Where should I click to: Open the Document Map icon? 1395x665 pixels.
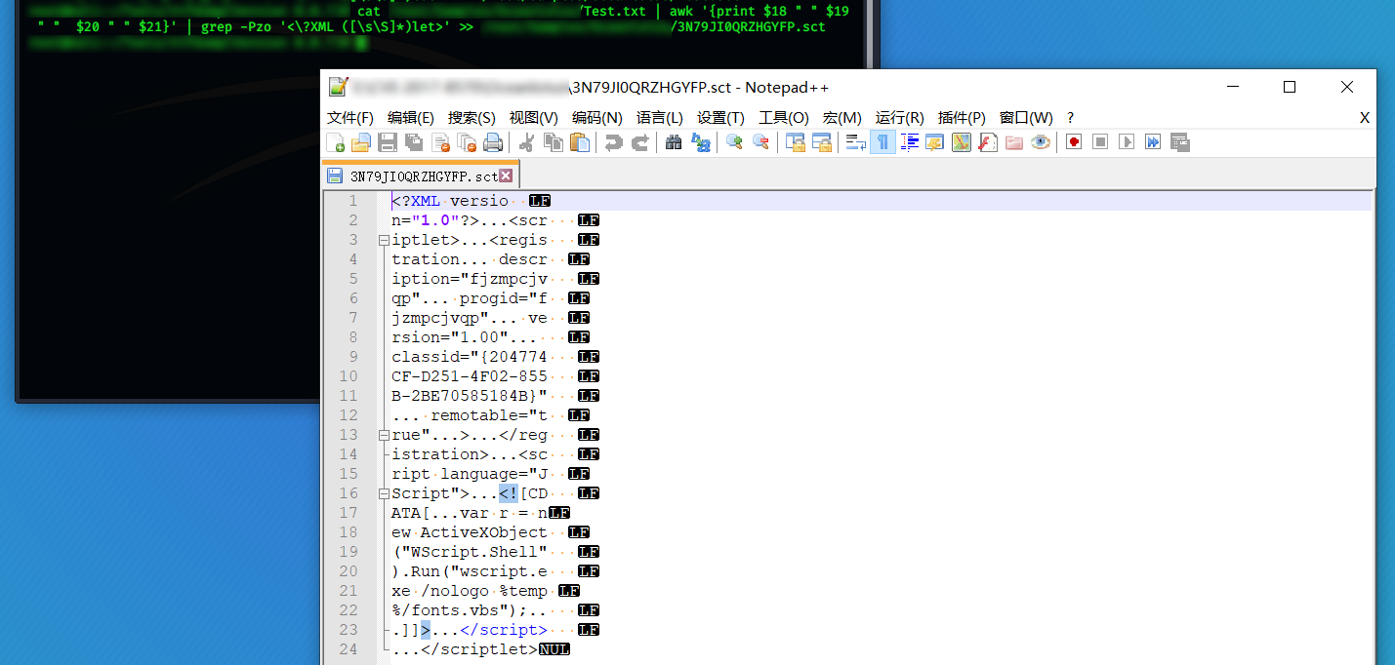962,142
